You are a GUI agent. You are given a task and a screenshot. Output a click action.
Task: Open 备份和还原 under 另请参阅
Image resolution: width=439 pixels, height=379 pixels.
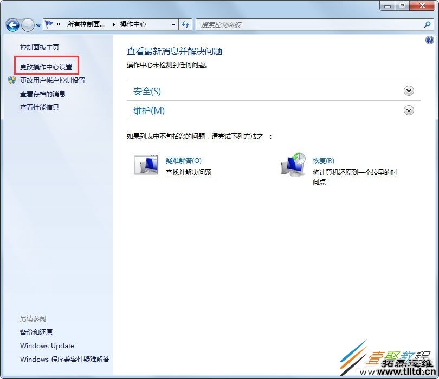tap(36, 332)
